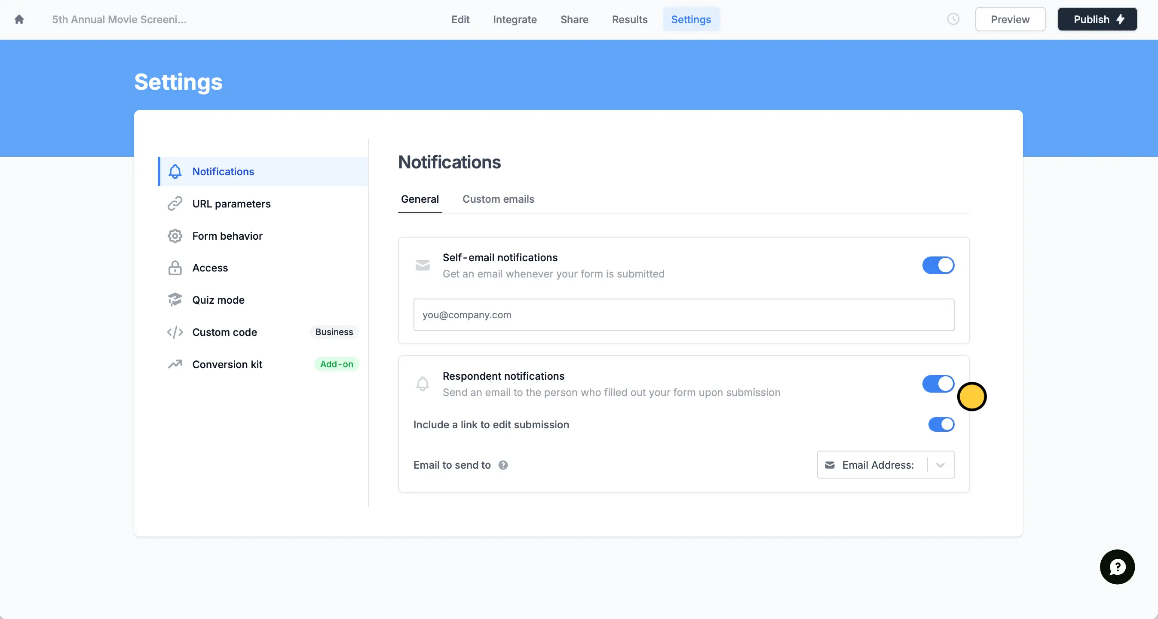Image resolution: width=1158 pixels, height=619 pixels.
Task: Click the envelope icon in Email Address dropdown
Action: point(830,465)
